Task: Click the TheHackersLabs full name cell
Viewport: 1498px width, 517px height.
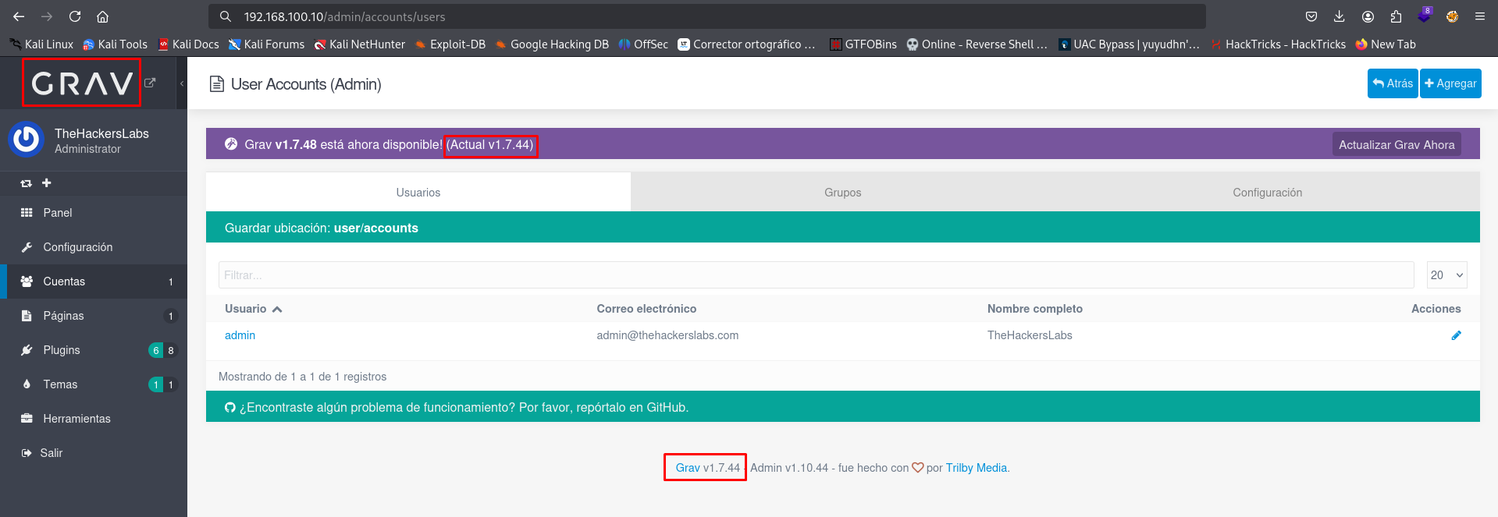Action: [x=1030, y=335]
